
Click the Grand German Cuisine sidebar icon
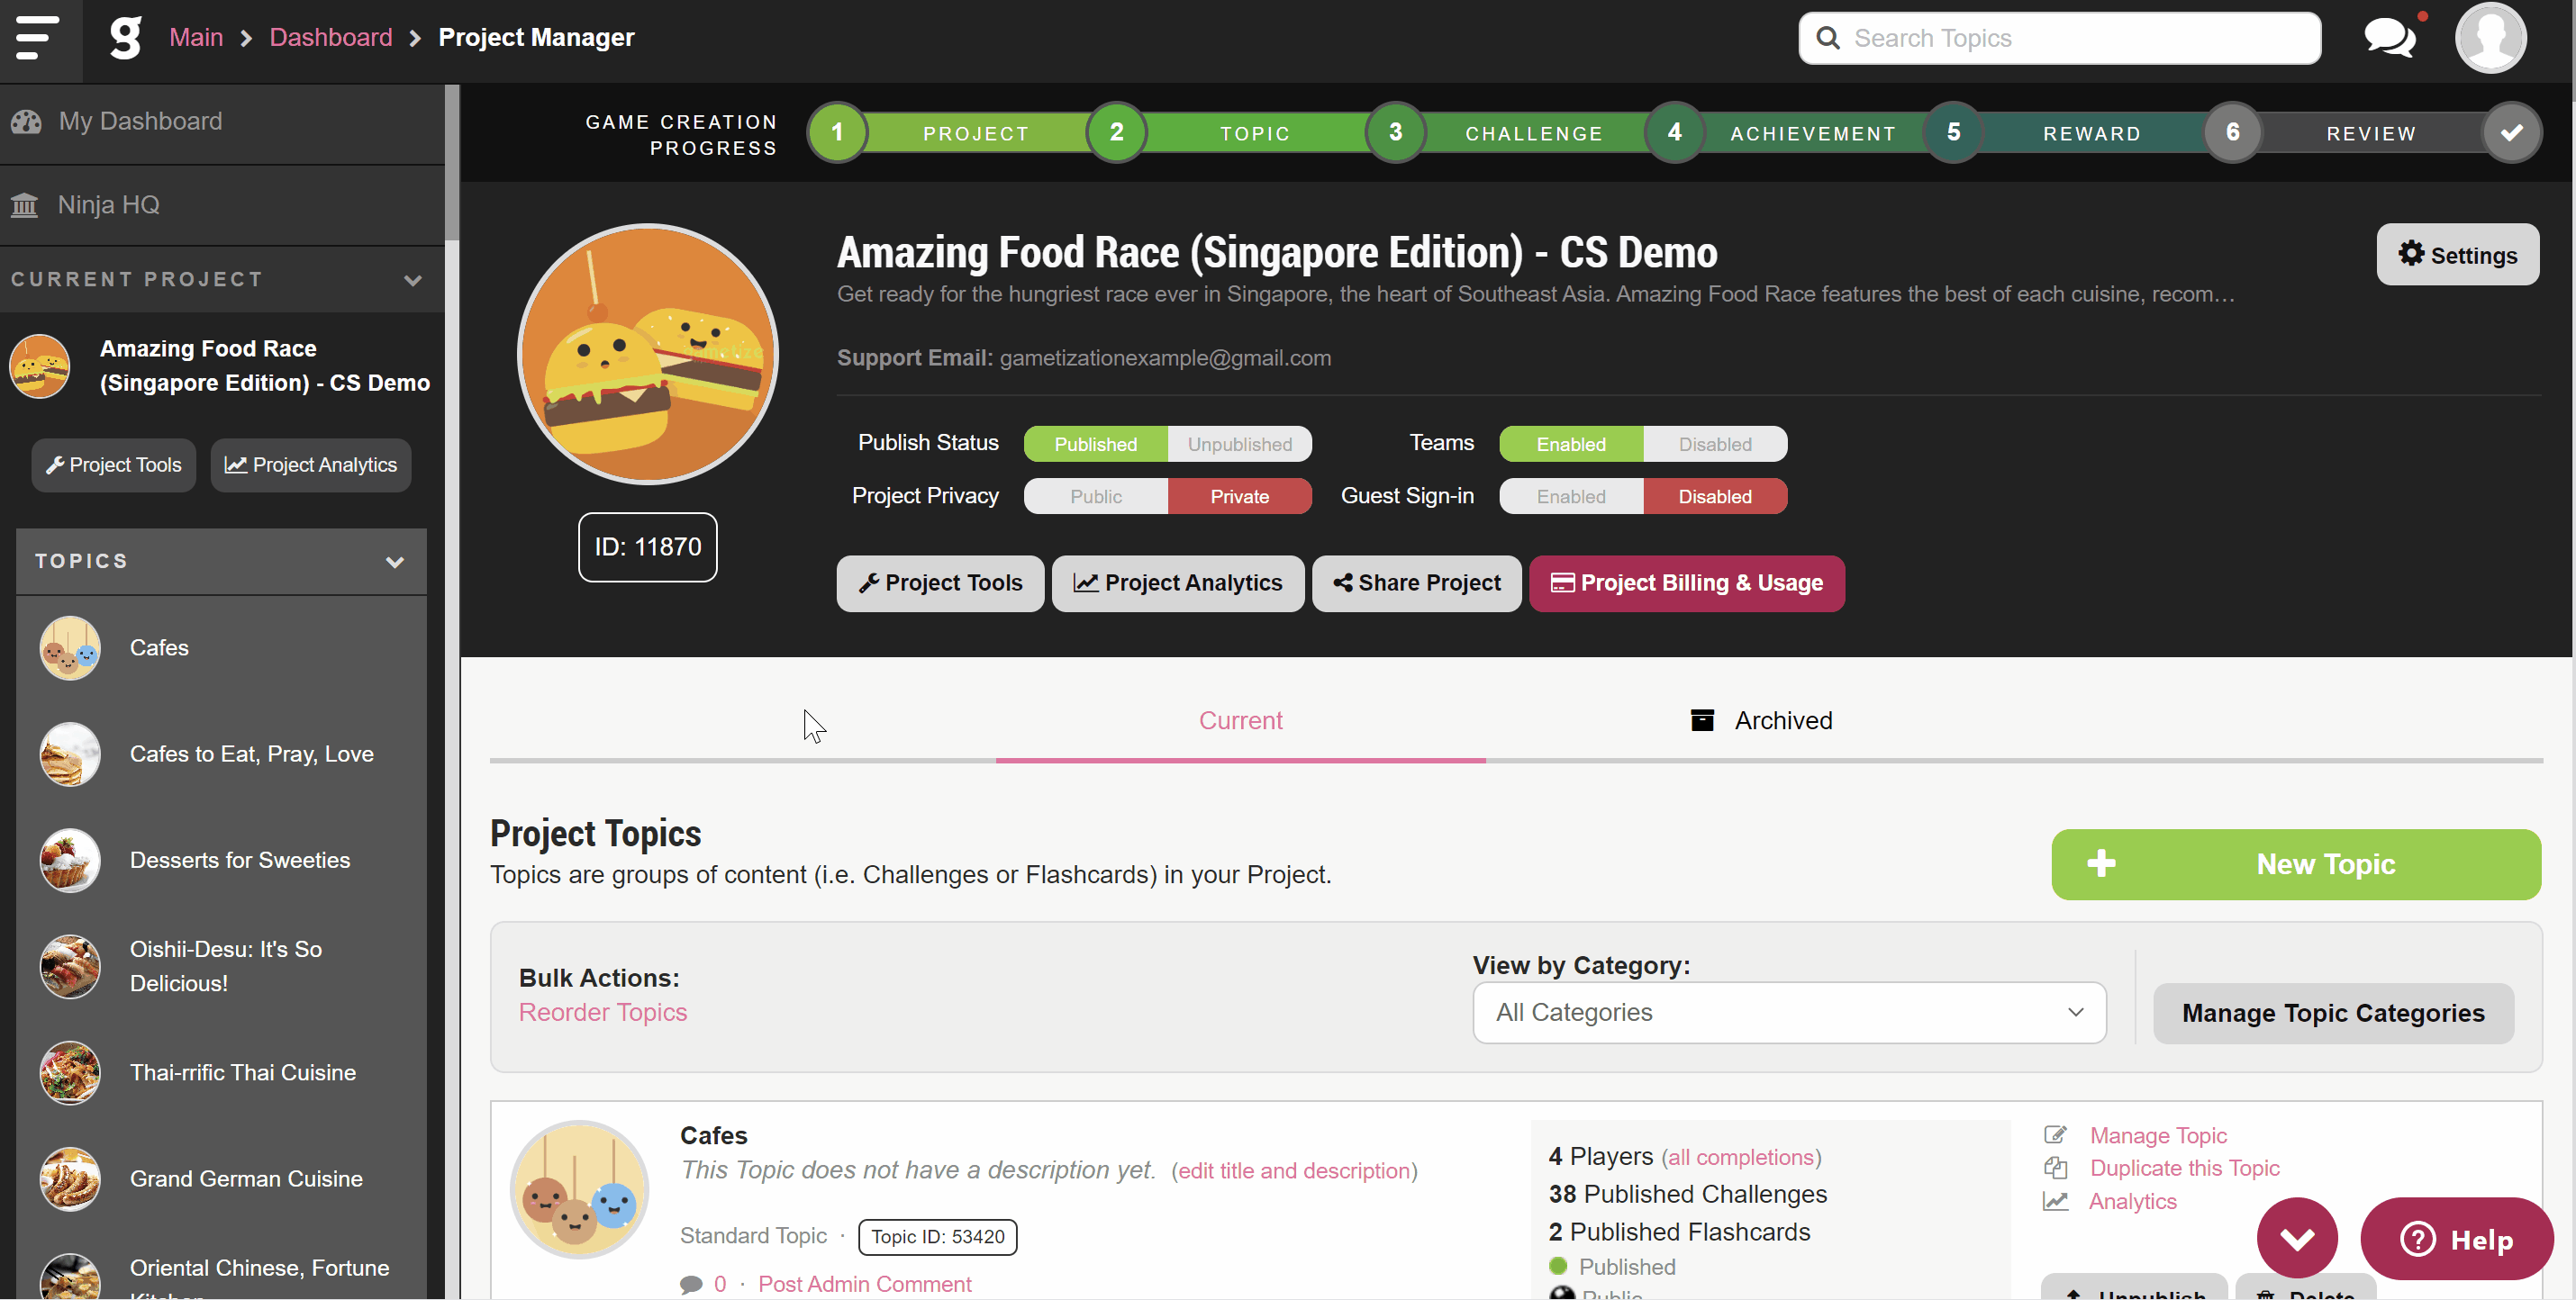click(70, 1179)
